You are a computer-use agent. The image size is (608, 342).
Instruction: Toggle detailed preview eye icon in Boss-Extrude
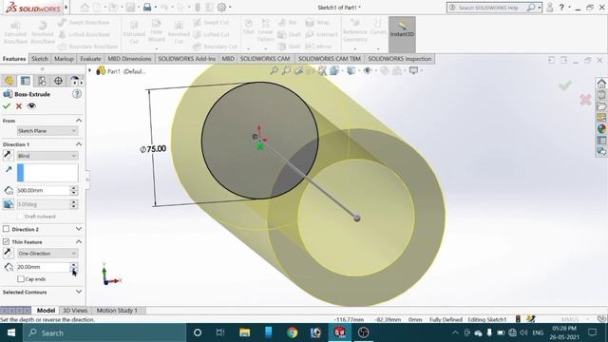coord(31,105)
